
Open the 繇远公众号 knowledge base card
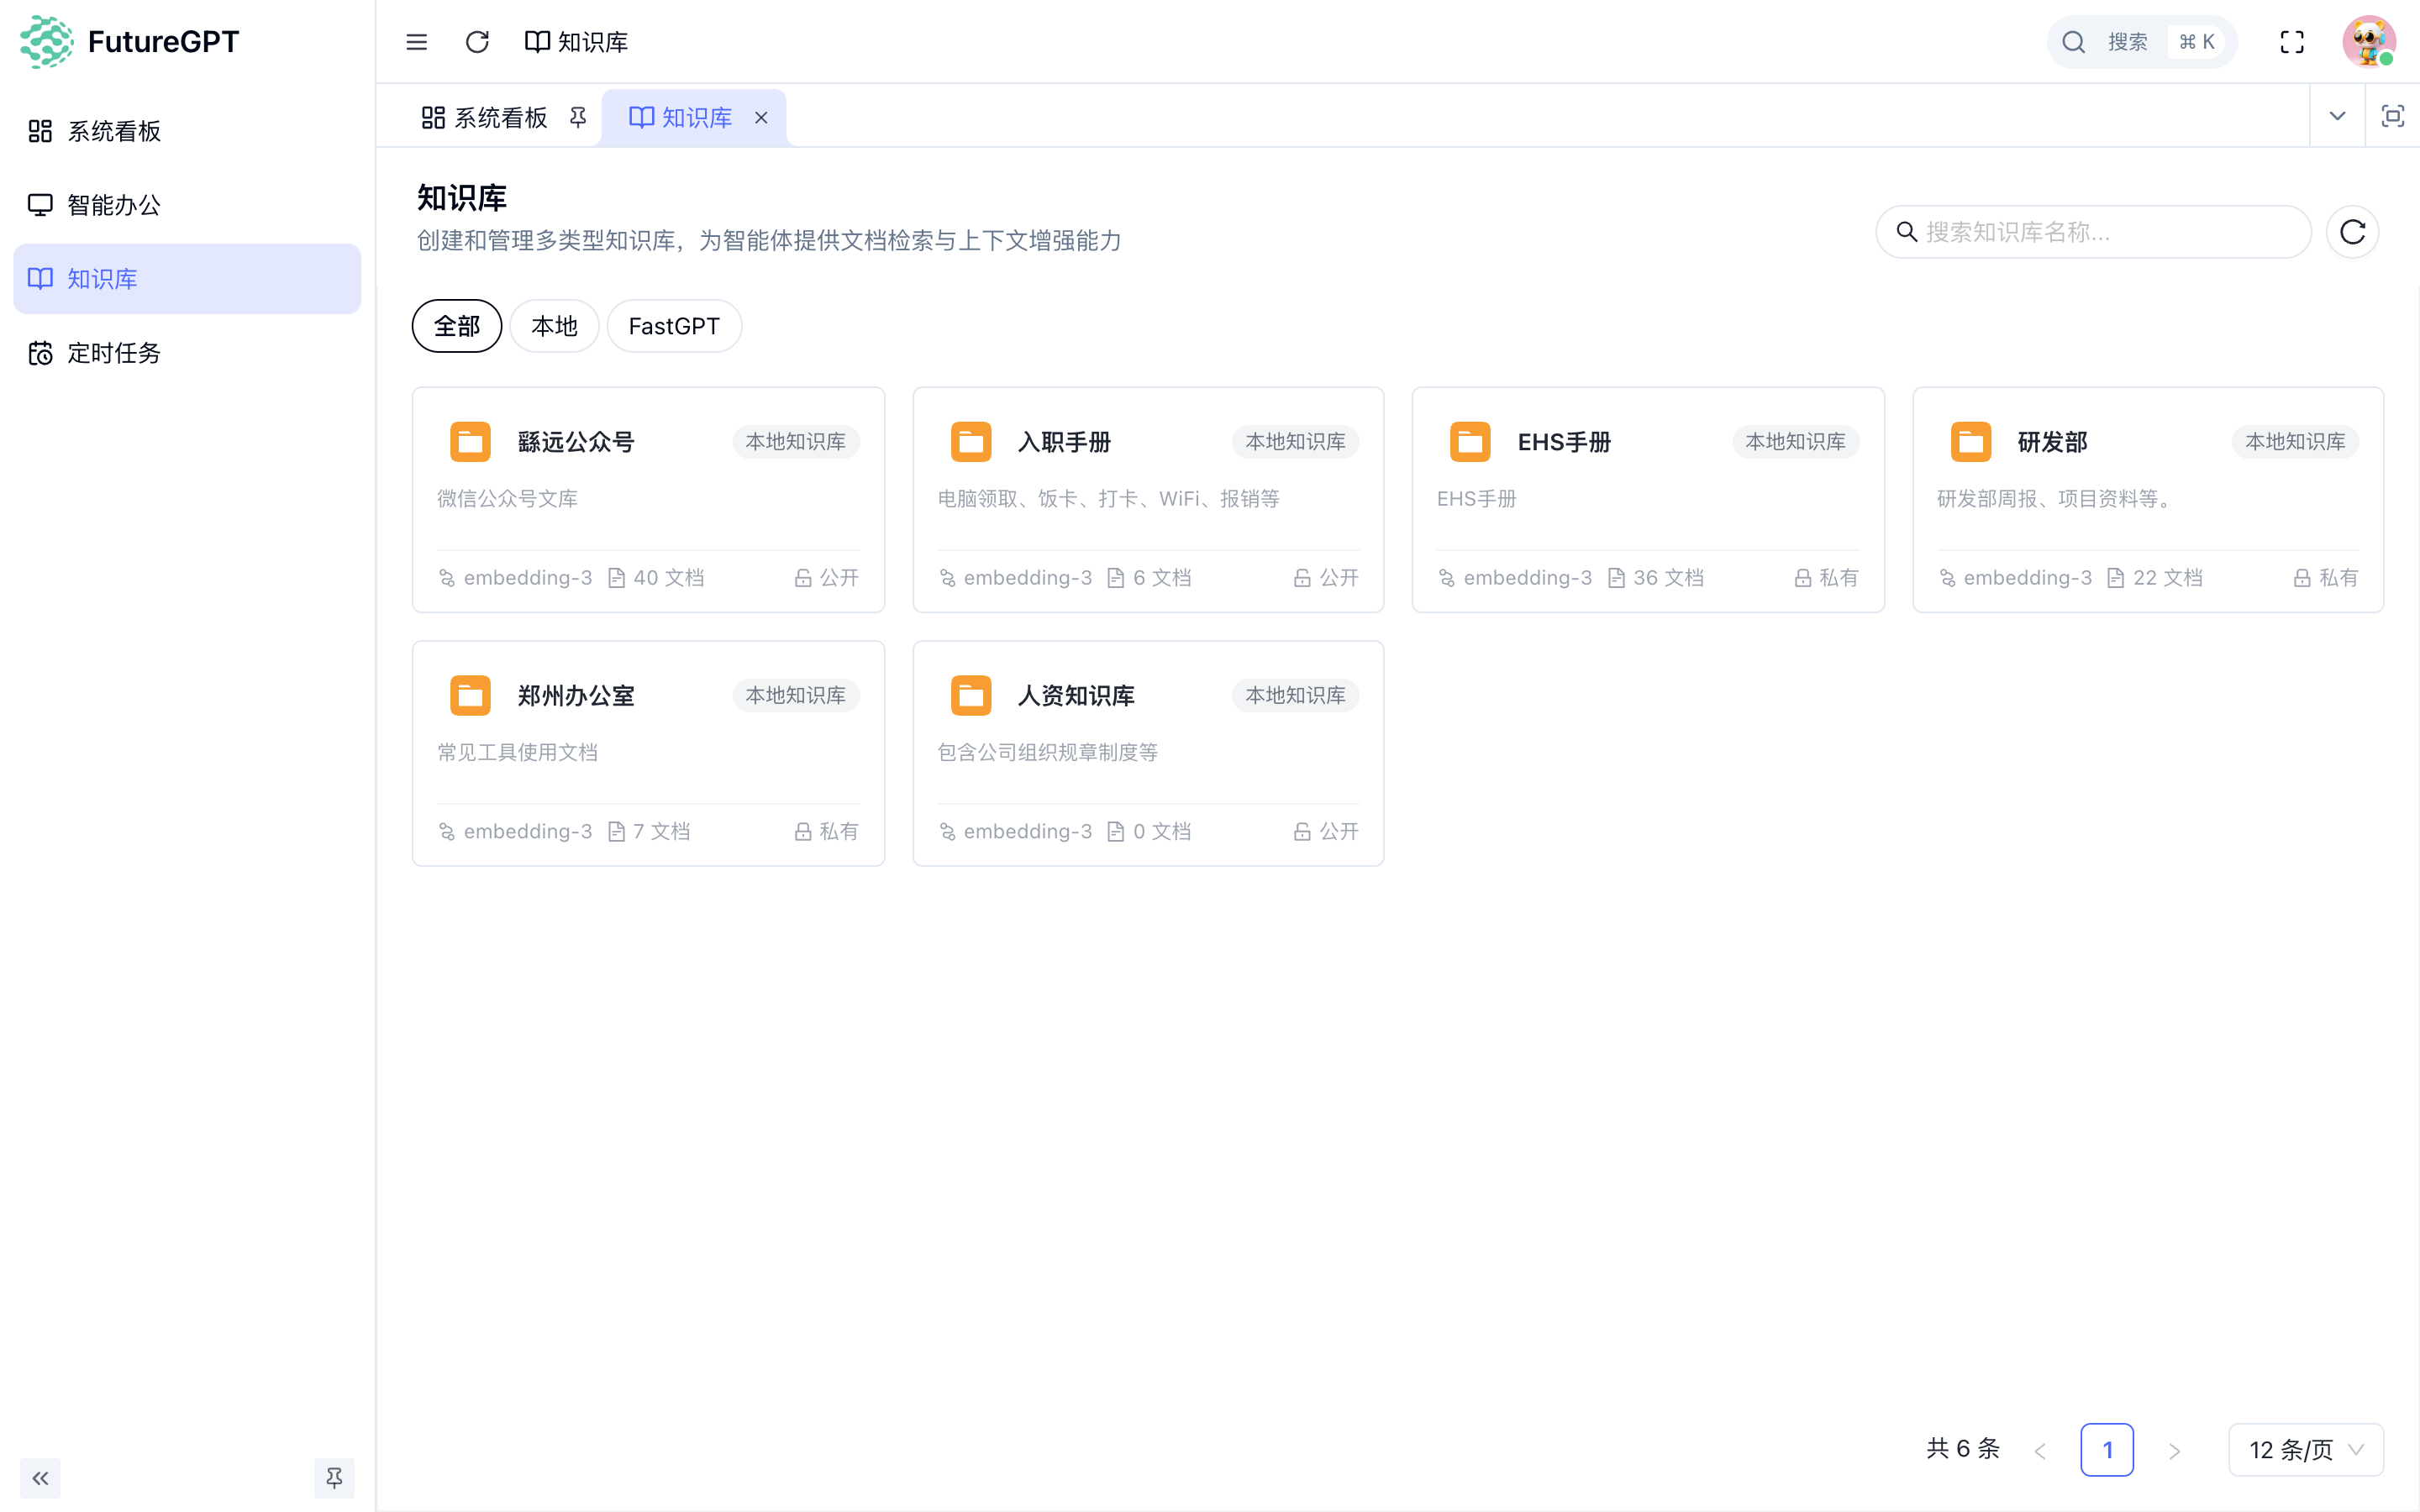(648, 500)
